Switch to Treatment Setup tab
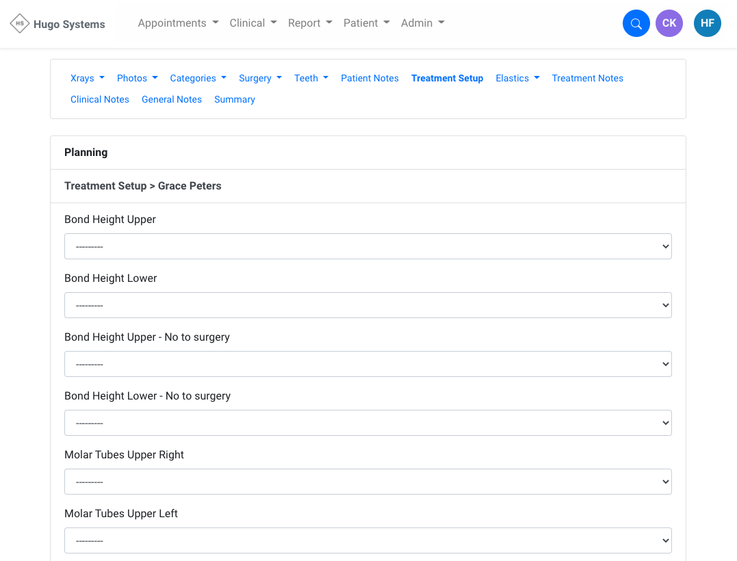This screenshot has width=737, height=561. [x=447, y=79]
